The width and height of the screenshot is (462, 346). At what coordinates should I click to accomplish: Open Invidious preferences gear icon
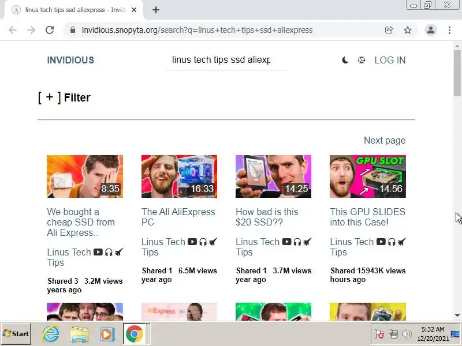tap(362, 60)
